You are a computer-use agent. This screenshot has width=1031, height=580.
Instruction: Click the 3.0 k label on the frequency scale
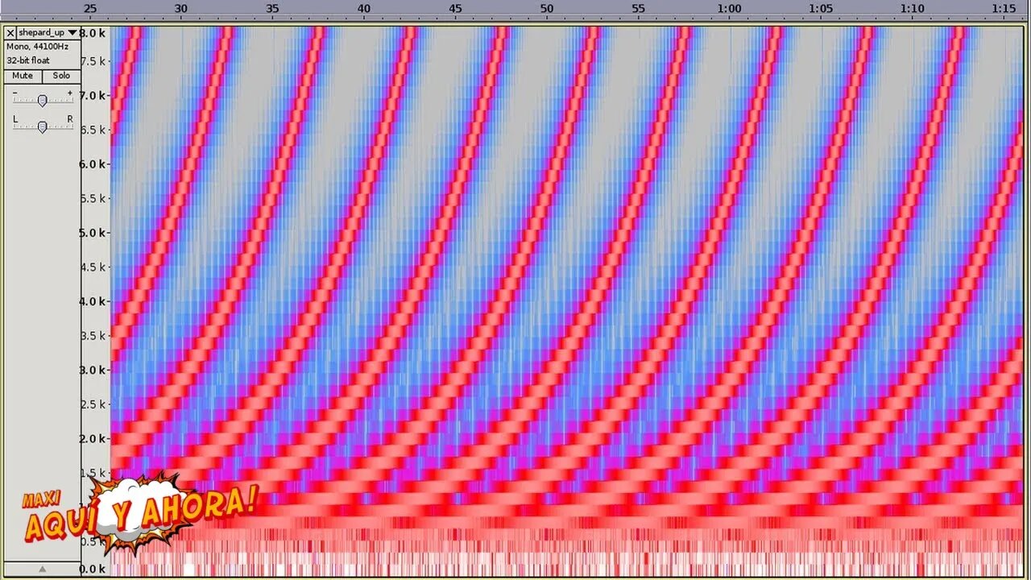93,371
